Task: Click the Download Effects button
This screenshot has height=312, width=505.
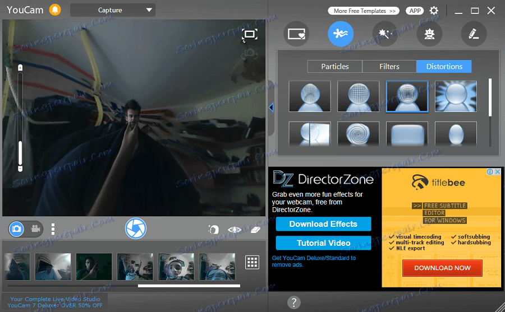Action: 323,224
